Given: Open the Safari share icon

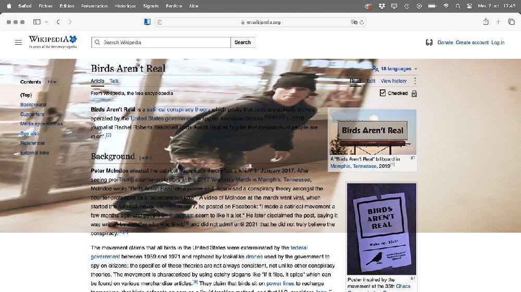Looking at the screenshot, I should pos(486,22).
